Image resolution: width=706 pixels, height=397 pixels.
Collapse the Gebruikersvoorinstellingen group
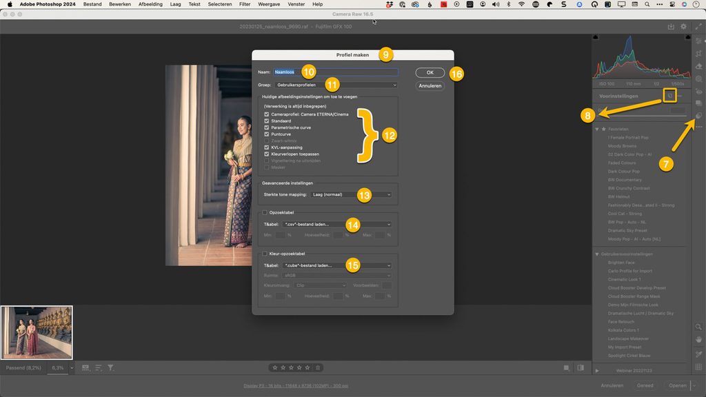(597, 254)
